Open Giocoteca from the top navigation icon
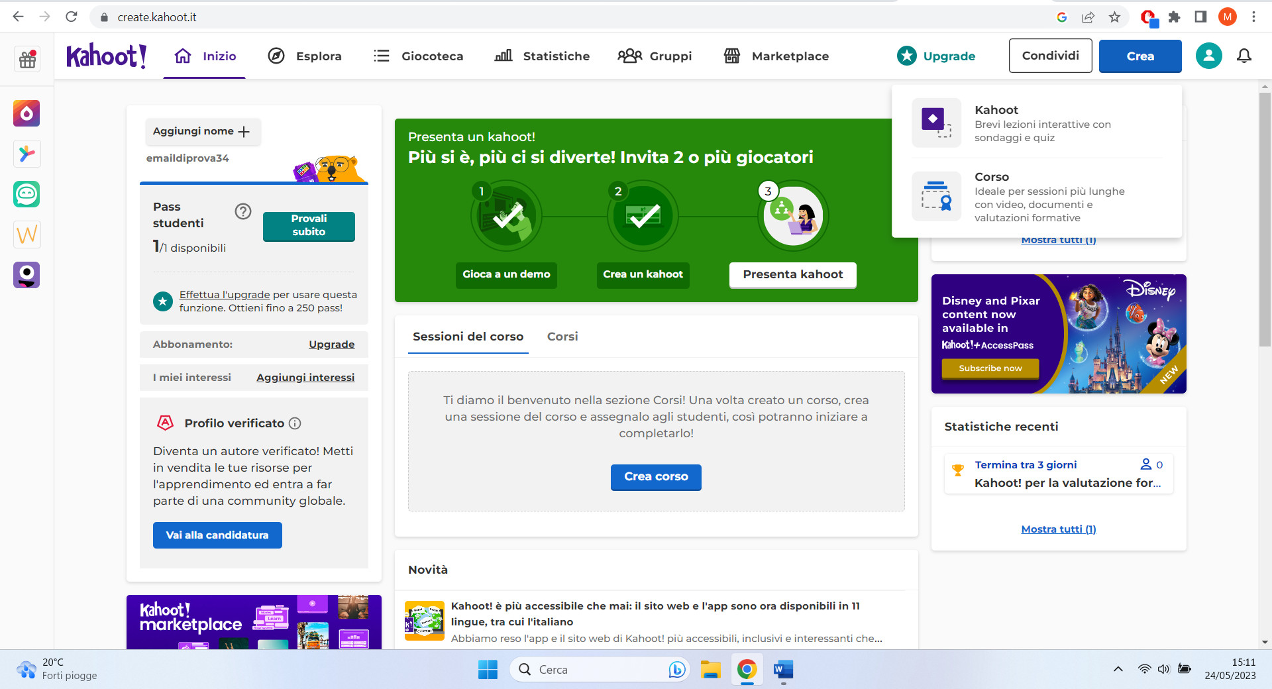The height and width of the screenshot is (689, 1272). [382, 56]
